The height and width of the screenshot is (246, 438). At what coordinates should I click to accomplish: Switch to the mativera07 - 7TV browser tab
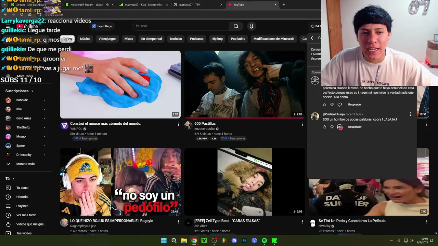(198, 5)
